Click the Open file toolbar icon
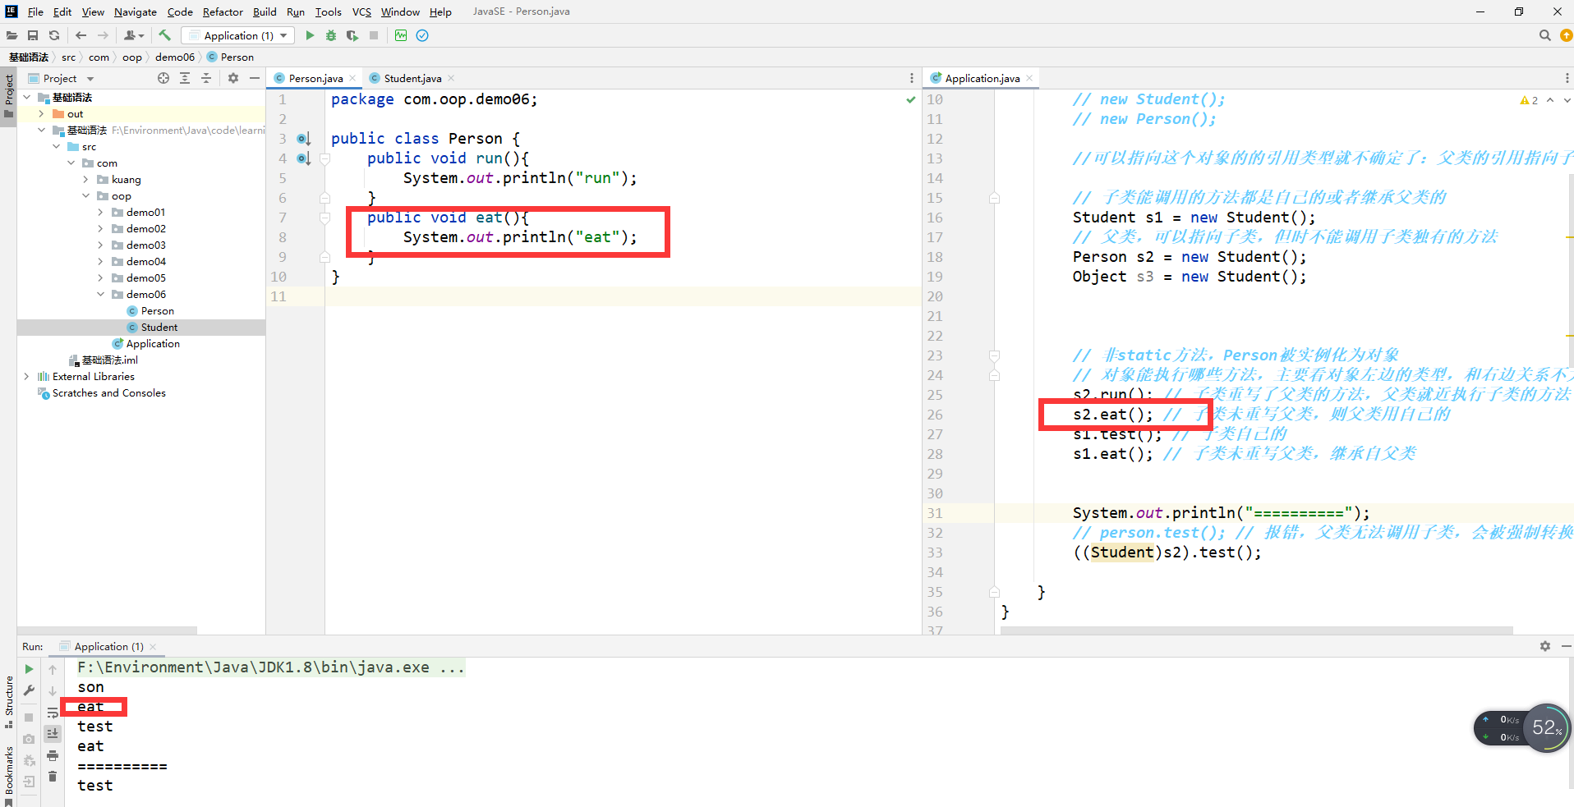Viewport: 1574px width, 807px height. [x=12, y=35]
